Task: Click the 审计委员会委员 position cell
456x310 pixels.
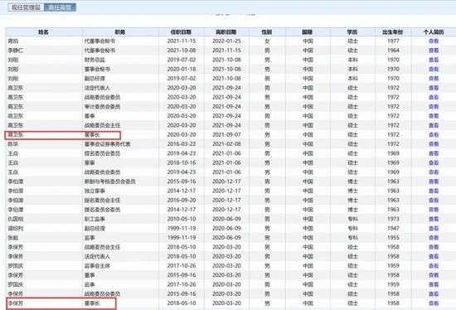Action: click(x=102, y=106)
